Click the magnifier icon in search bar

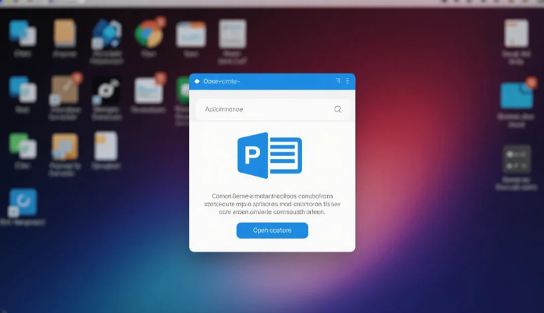(x=338, y=109)
